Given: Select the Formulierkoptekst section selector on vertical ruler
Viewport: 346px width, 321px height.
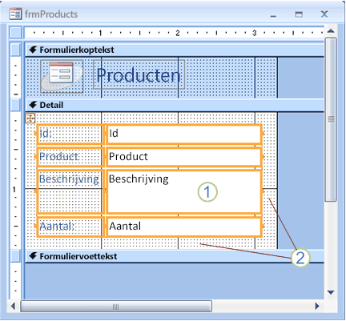Looking at the screenshot, I should (x=15, y=50).
